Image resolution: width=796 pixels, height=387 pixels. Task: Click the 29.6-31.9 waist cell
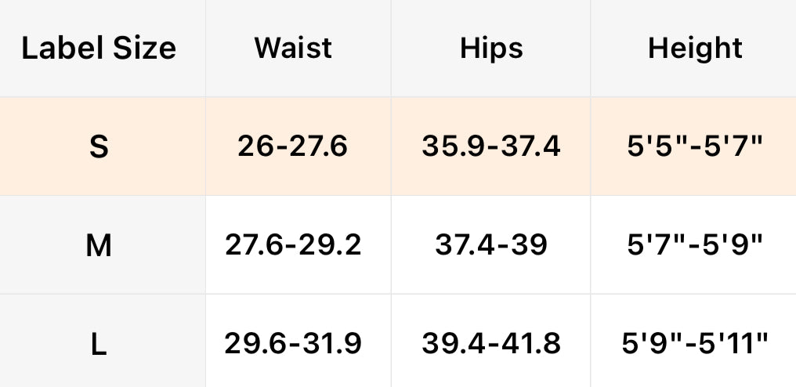point(293,343)
